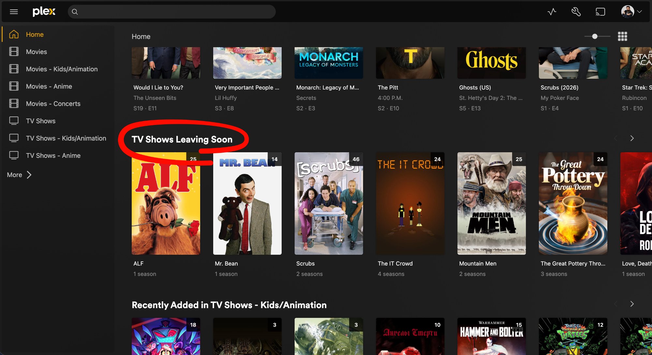Screen dimensions: 652x355
Task: Click the film icon beside Movies - Concerts
Action: click(13, 103)
